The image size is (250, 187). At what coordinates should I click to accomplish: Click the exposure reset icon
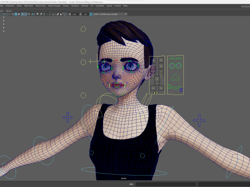point(70,14)
